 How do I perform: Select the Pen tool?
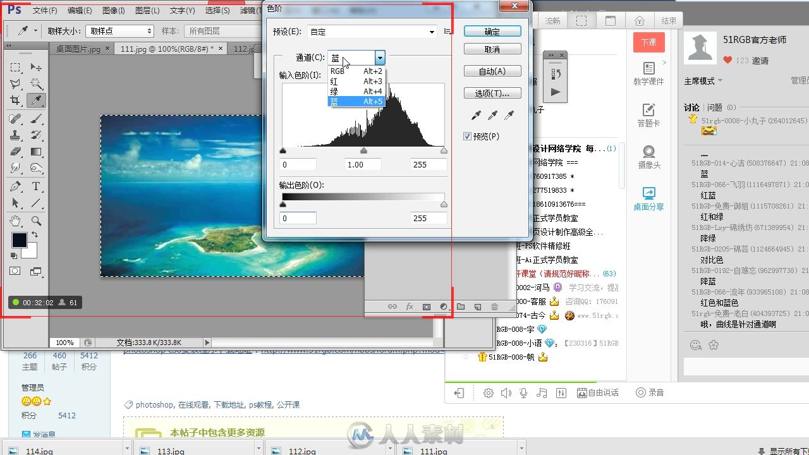coord(16,186)
